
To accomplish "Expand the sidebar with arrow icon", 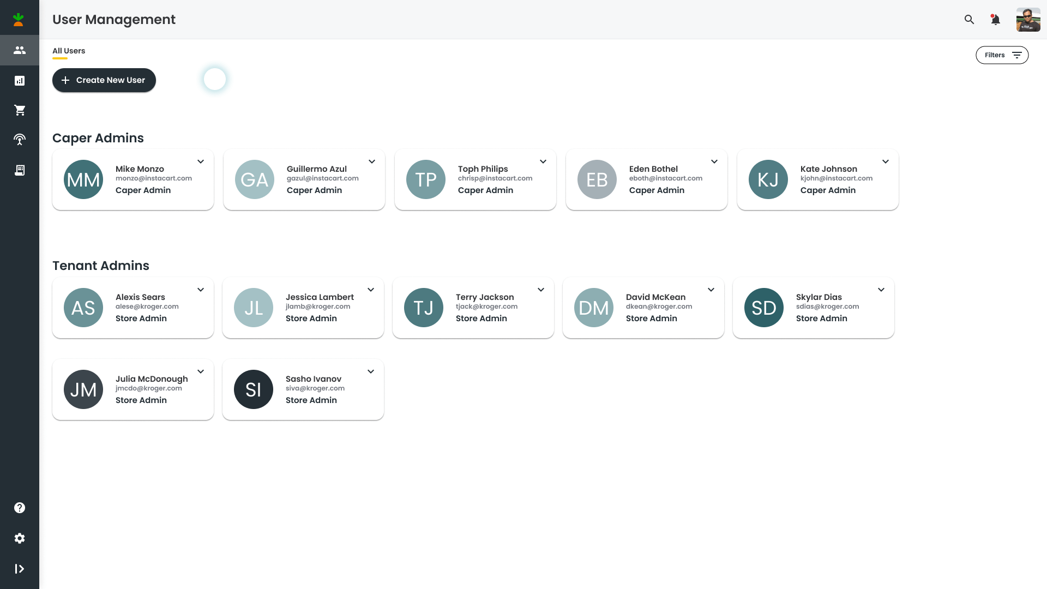I will 20,569.
